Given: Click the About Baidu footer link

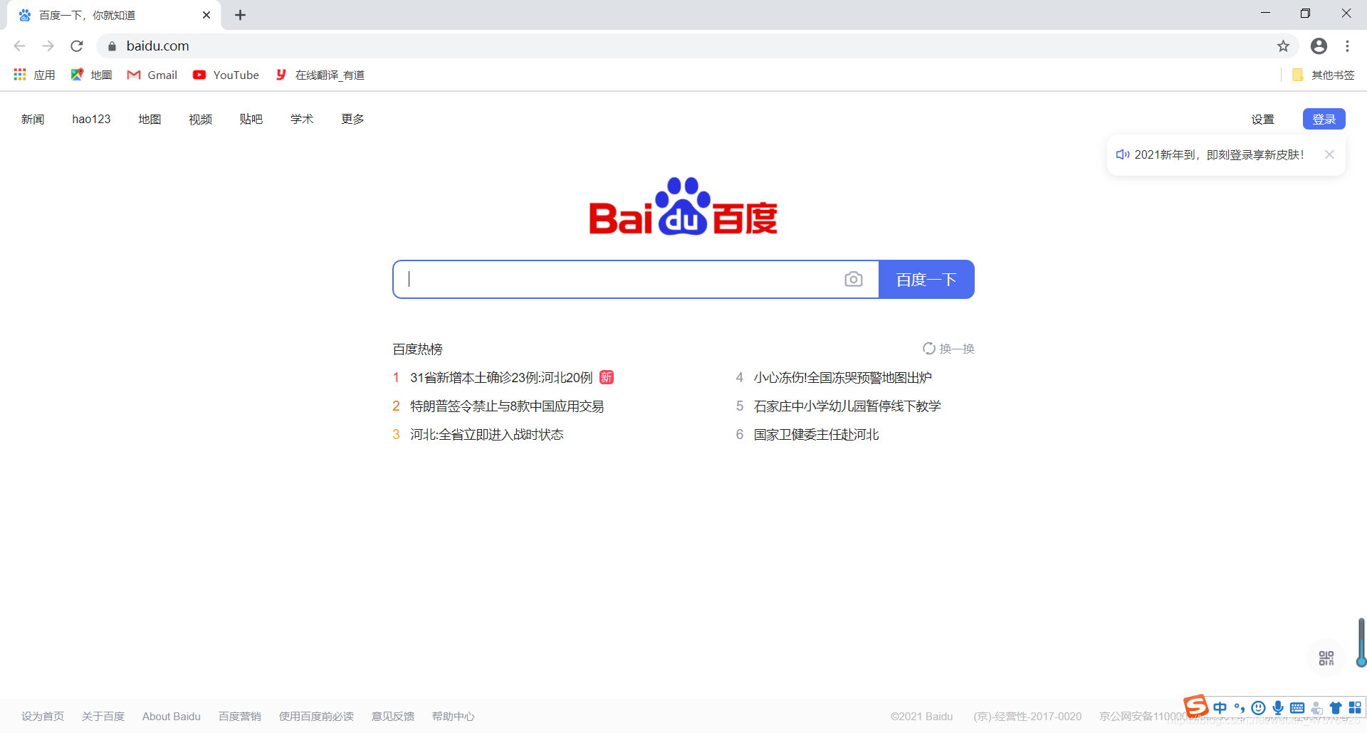Looking at the screenshot, I should (172, 716).
